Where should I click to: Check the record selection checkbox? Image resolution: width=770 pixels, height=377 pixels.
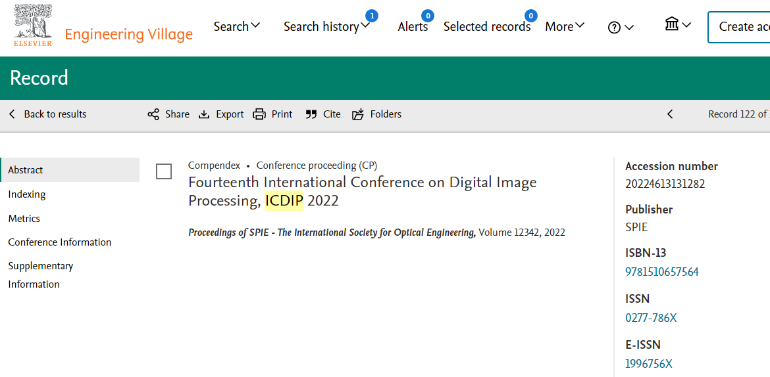click(x=163, y=171)
